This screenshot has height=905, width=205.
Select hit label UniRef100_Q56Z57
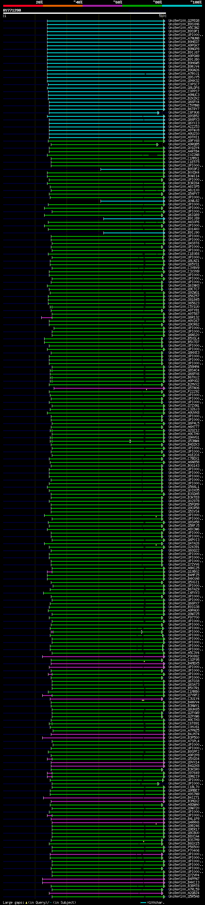184,296
